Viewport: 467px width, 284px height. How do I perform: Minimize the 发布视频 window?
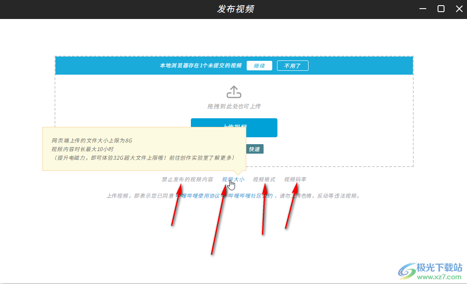(422, 9)
